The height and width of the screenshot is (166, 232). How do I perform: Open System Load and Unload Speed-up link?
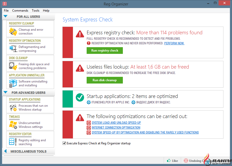[116, 123]
